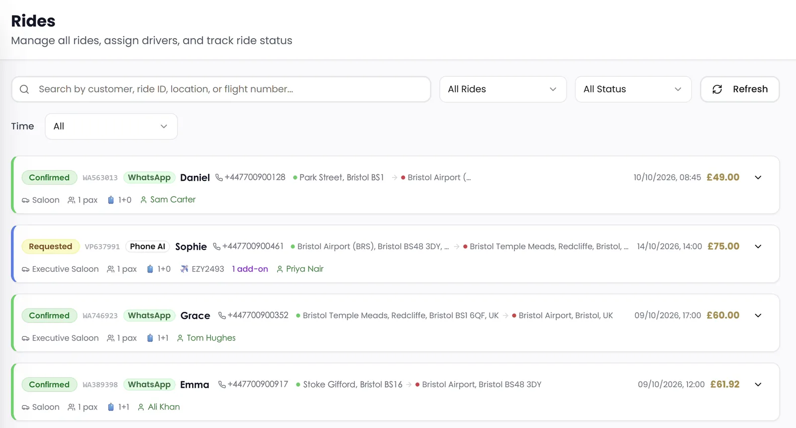Open the All Status filter dropdown
Screen dimensions: 796x428
633,89
